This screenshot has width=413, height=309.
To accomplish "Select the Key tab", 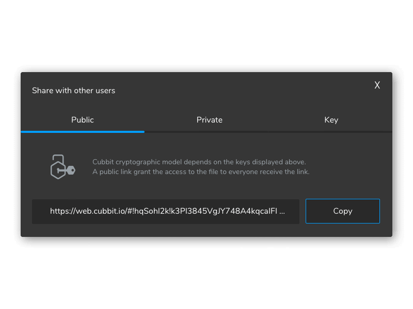I will click(331, 120).
